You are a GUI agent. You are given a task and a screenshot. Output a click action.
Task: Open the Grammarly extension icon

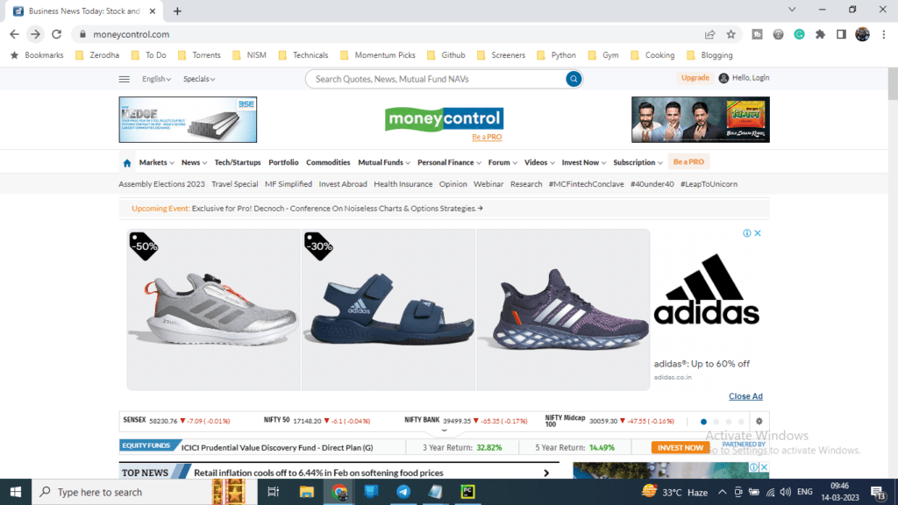pos(799,34)
